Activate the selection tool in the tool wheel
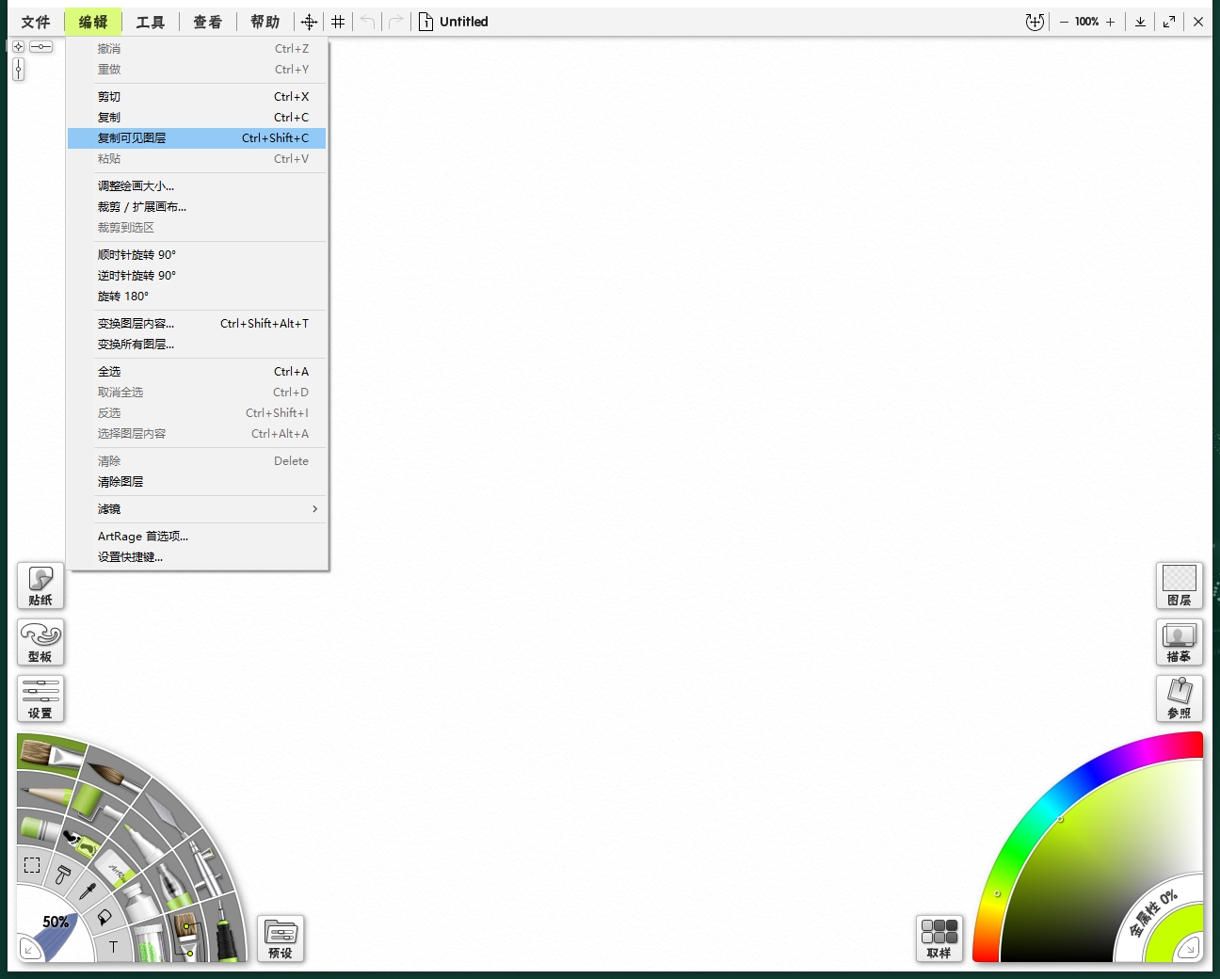 pyautogui.click(x=32, y=864)
